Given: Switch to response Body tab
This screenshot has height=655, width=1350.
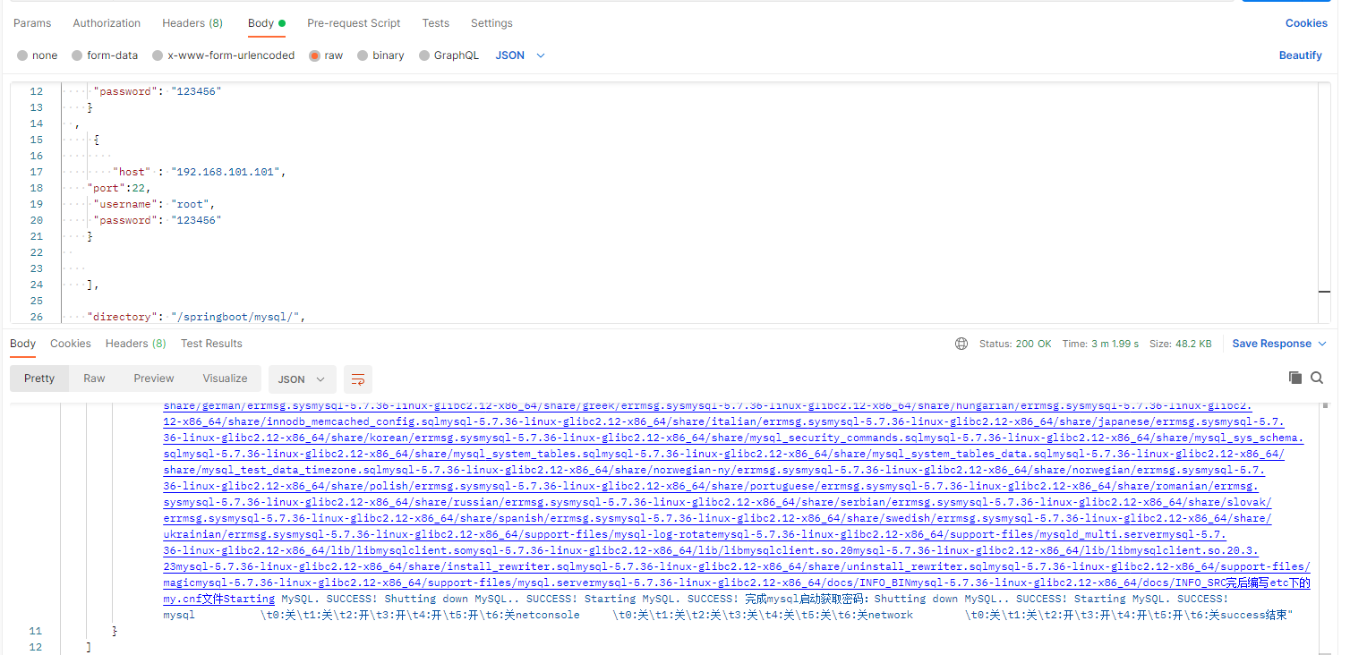Looking at the screenshot, I should click(x=23, y=344).
